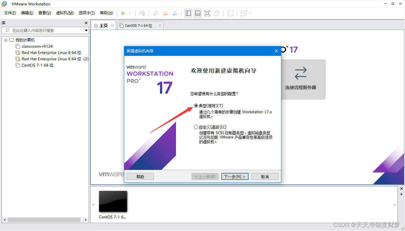Viewport: 405px width, 231px height.
Task: Open the 查看(V) menu
Action: click(45, 13)
